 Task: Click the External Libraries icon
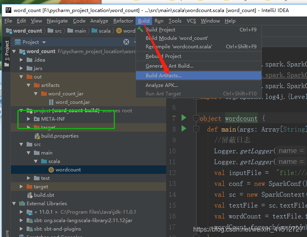(x=22, y=204)
